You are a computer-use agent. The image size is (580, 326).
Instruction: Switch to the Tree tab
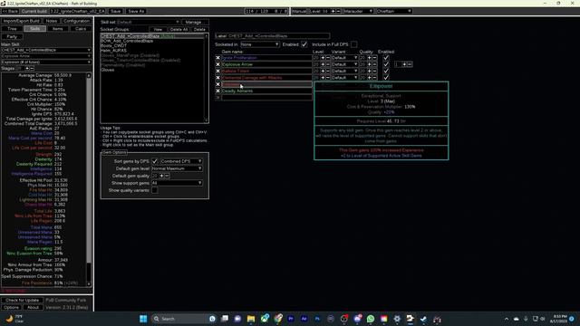[x=12, y=28]
